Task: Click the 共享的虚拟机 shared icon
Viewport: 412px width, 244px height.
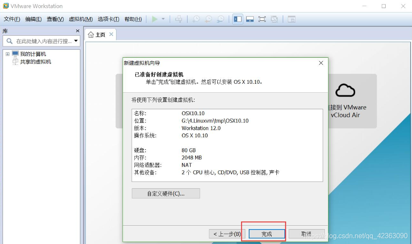Action: click(x=15, y=62)
